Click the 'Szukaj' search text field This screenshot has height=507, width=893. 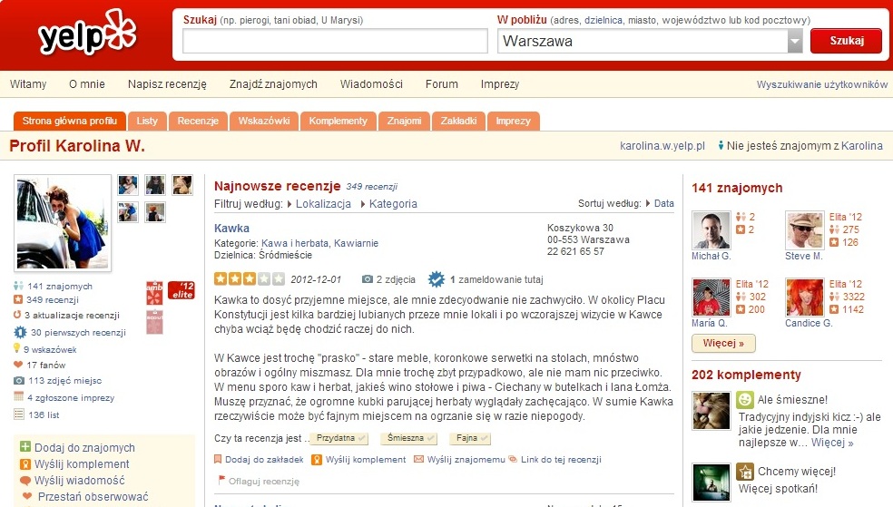click(x=335, y=41)
